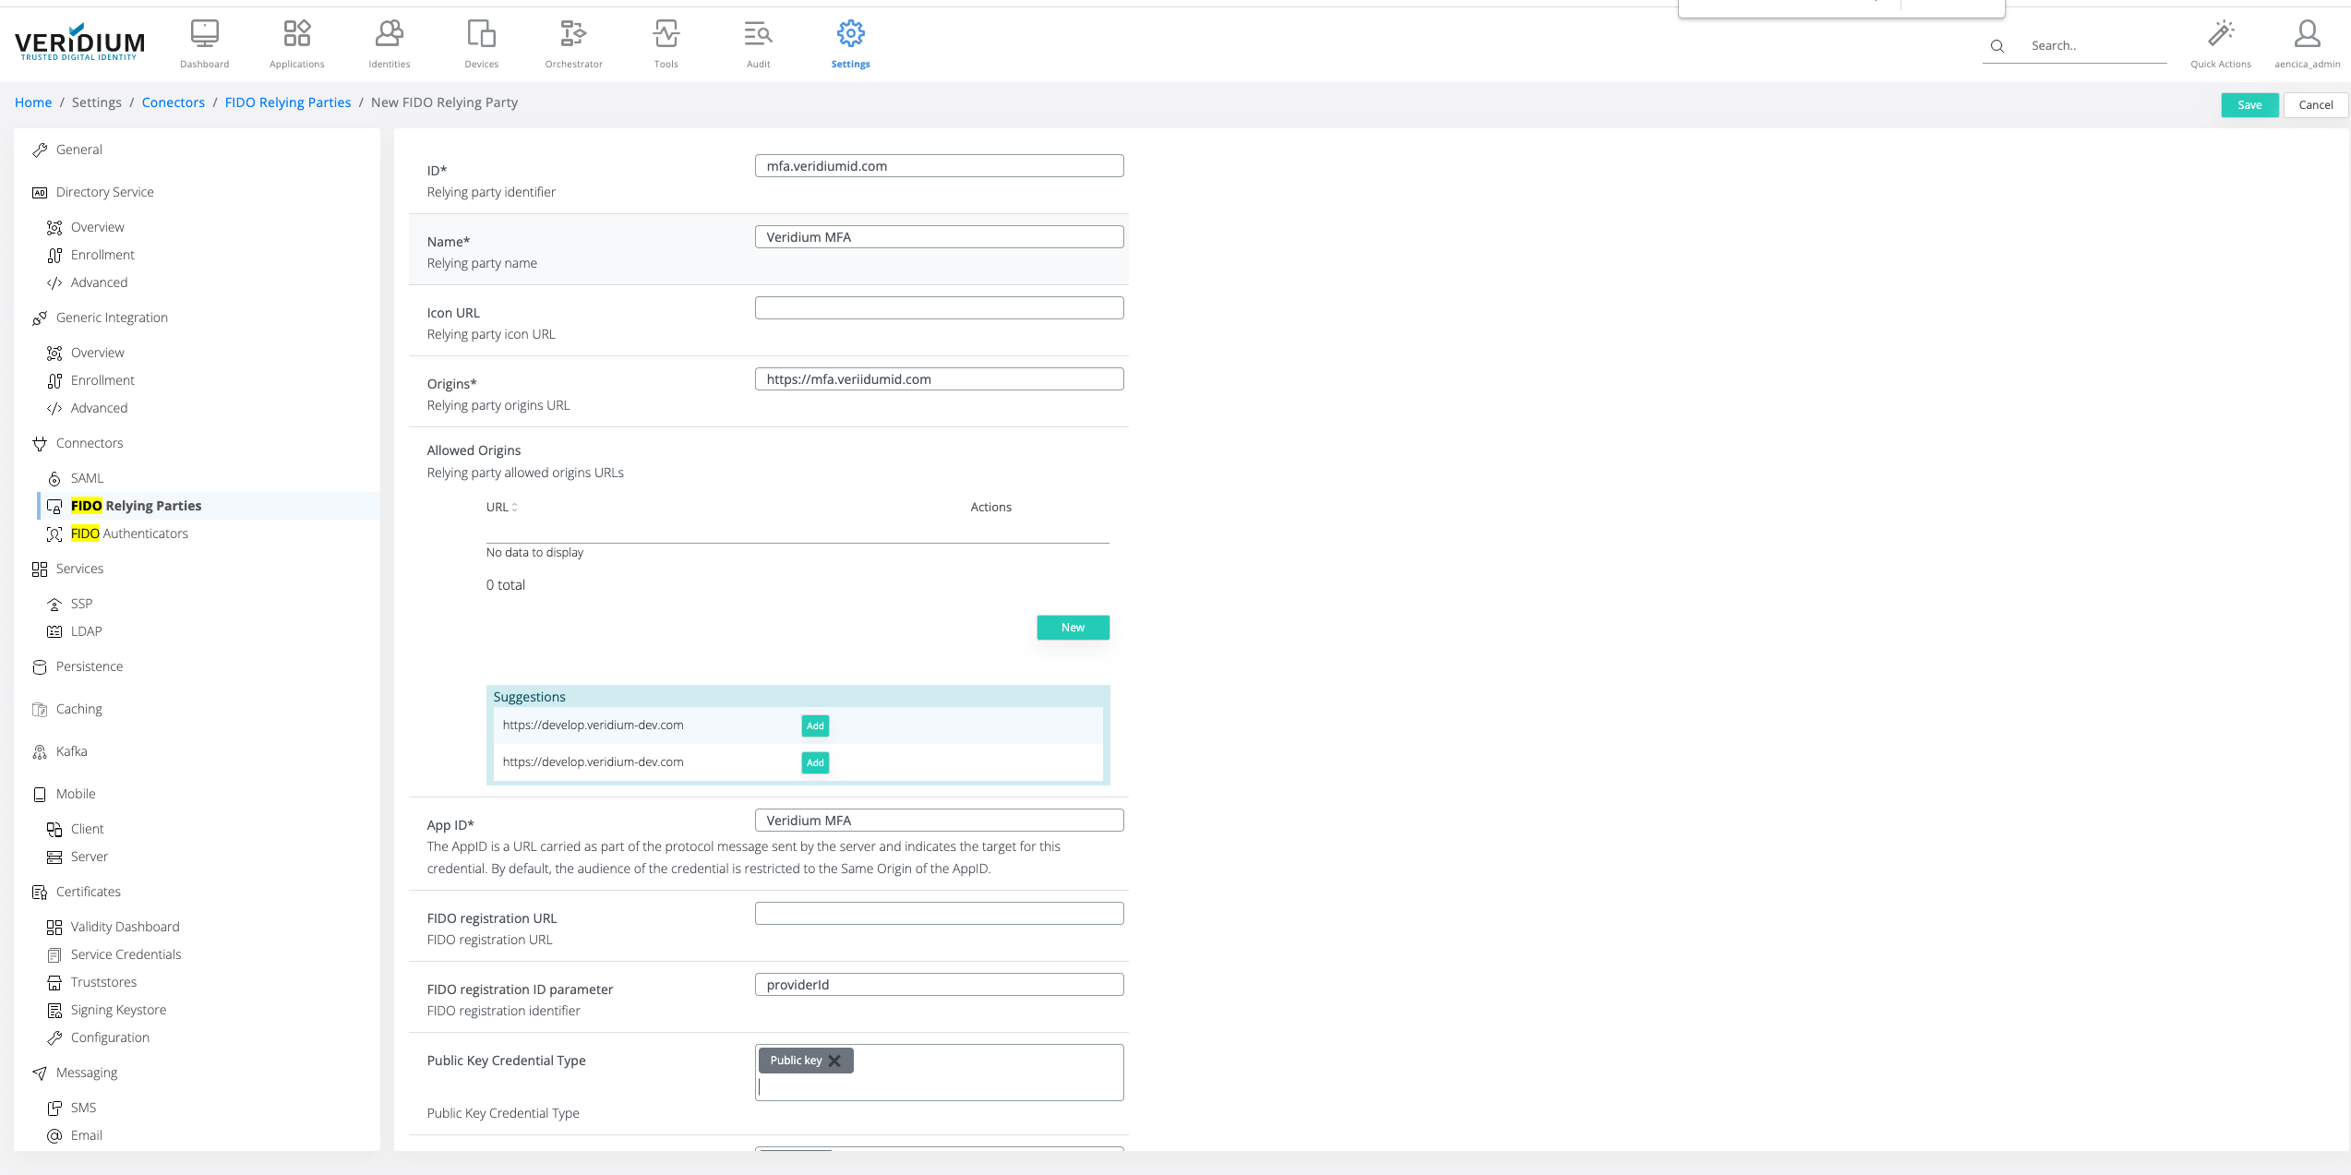Open the Orchestrator icon in top navigation
The width and height of the screenshot is (2351, 1175).
(573, 35)
